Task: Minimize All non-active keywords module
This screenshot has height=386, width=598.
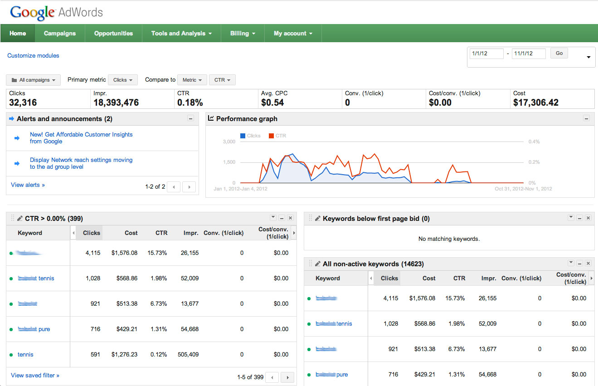Action: tap(579, 264)
